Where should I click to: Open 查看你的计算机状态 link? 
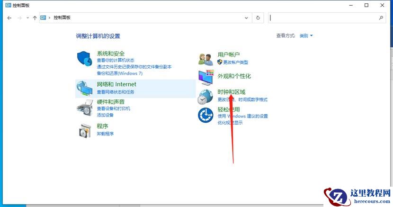point(116,60)
